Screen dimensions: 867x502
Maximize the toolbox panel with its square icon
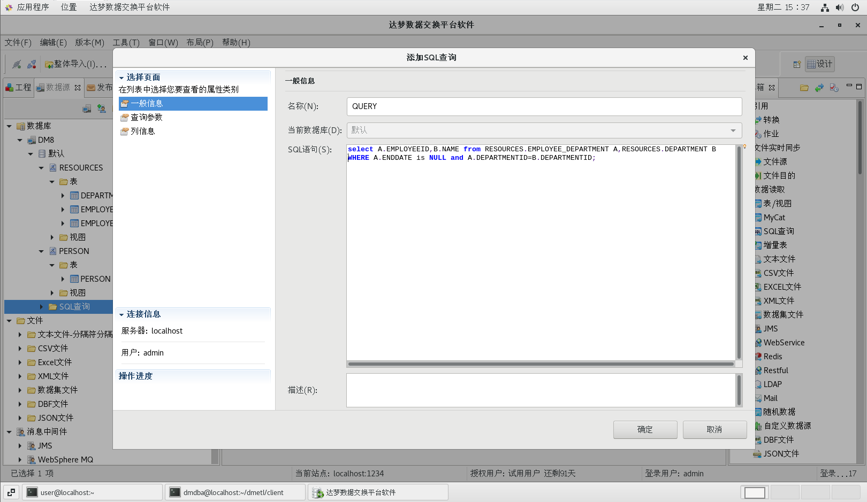click(x=859, y=86)
